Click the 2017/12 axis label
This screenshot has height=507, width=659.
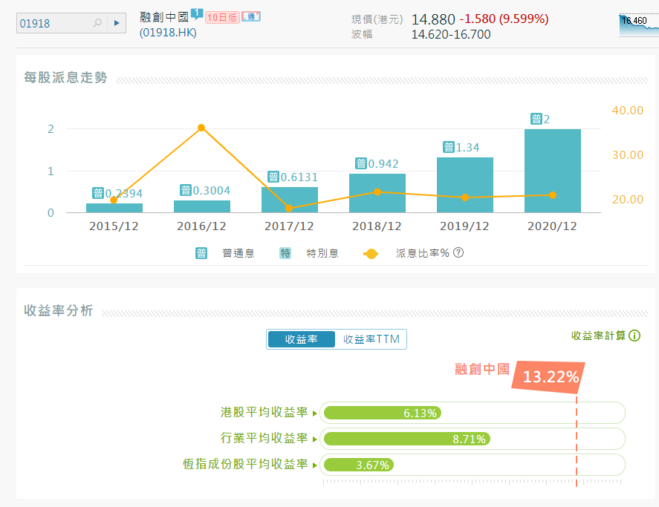click(289, 226)
